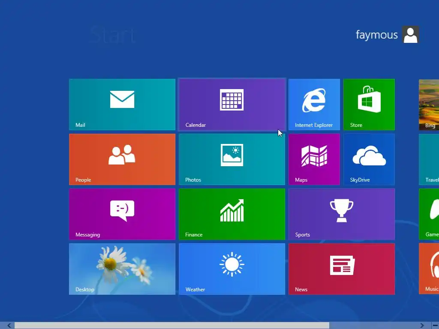Open the Mail tile
Viewport: 439px width, 329px height.
click(x=122, y=105)
